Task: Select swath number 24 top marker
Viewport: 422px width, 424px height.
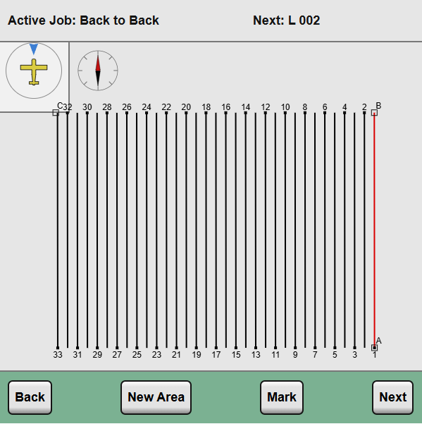Action: [x=147, y=113]
